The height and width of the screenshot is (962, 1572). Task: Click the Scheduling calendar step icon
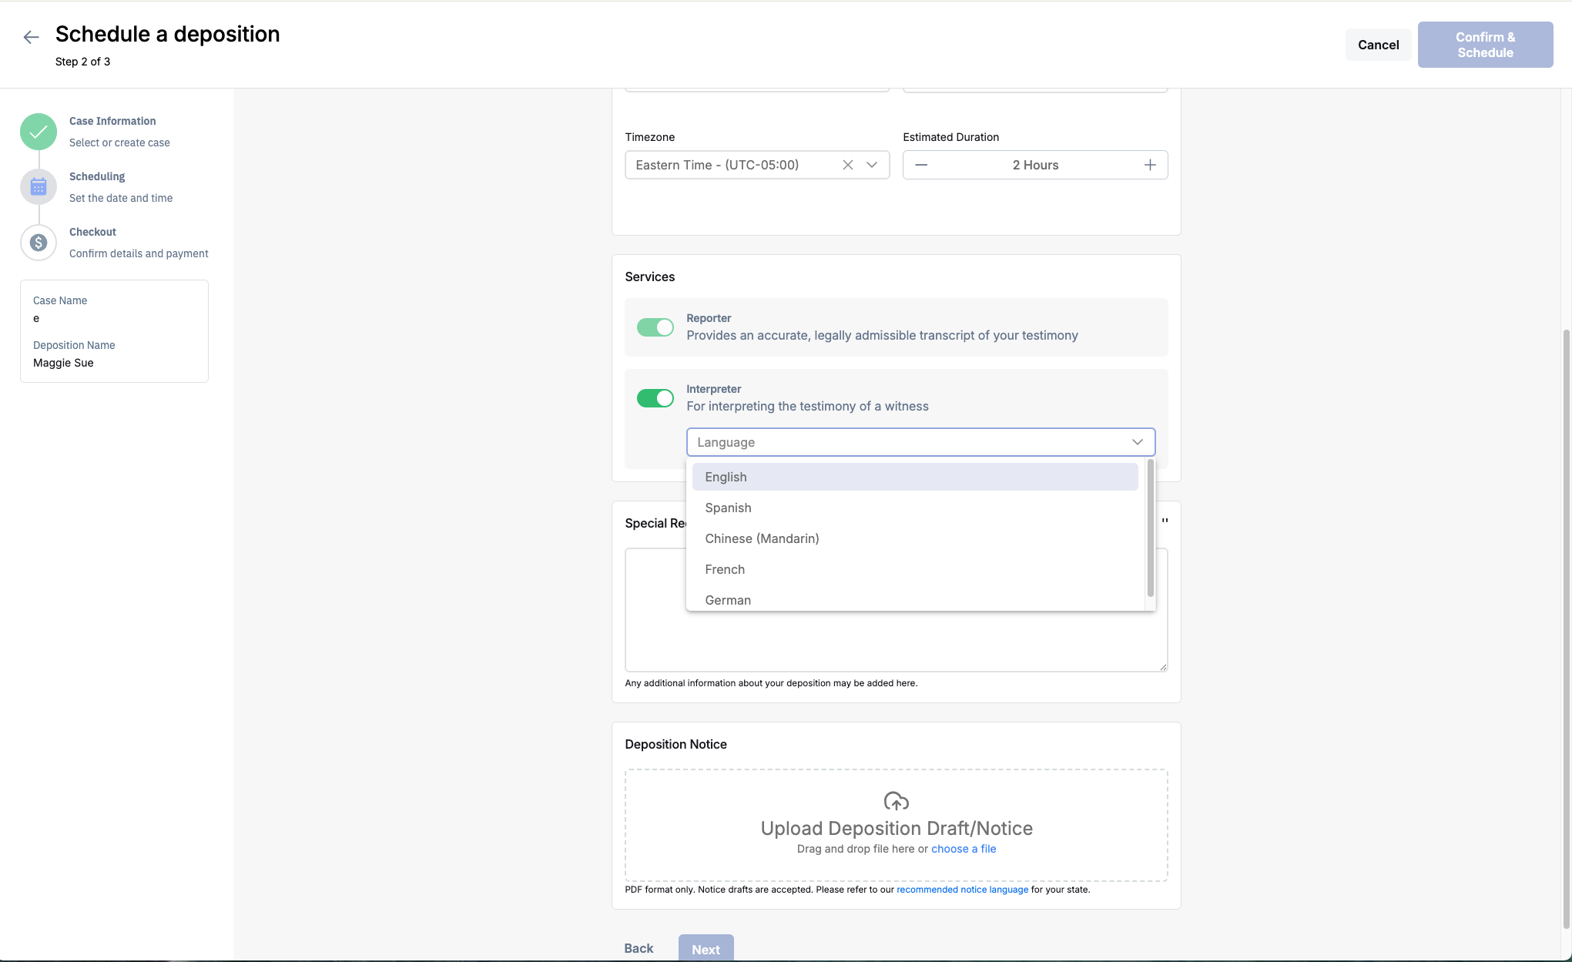(x=39, y=187)
